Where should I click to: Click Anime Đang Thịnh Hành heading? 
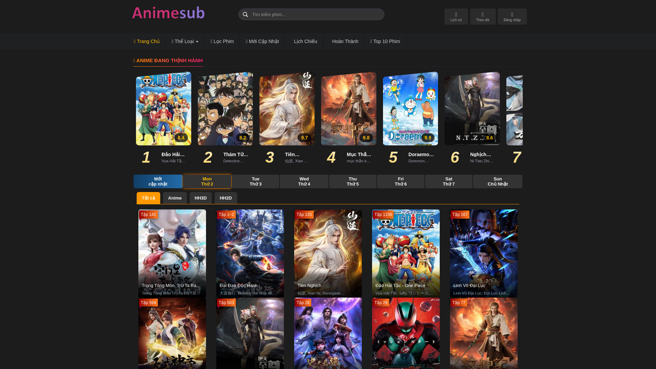click(168, 60)
